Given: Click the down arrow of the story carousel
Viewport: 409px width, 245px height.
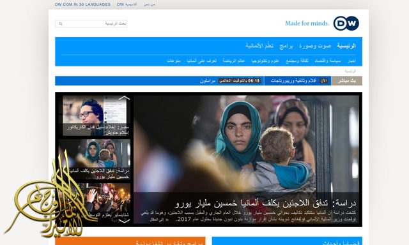Looking at the screenshot, I should 125,221.
